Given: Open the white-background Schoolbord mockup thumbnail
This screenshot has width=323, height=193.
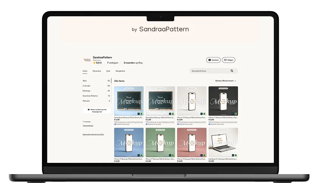Looking at the screenshot, I should (160, 101).
